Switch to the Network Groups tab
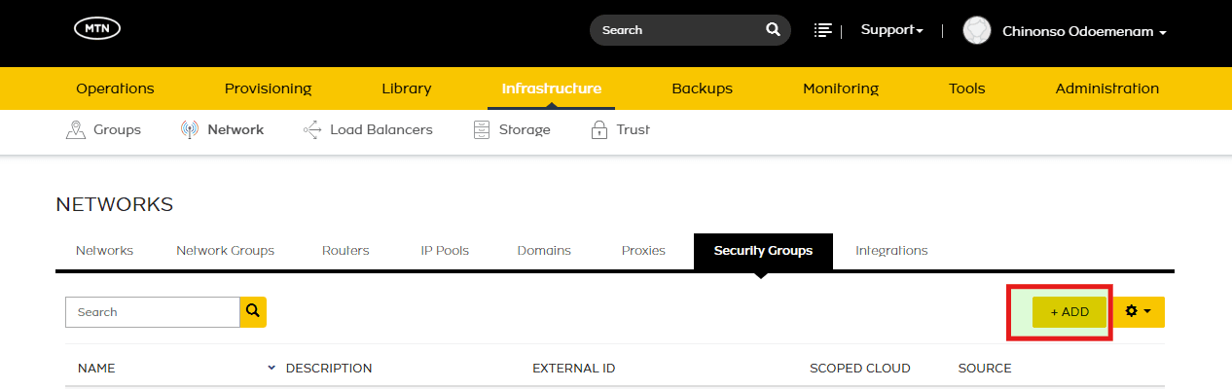 point(225,250)
